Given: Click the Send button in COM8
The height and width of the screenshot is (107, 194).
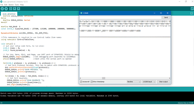Looking at the screenshot, I should point(166,17).
